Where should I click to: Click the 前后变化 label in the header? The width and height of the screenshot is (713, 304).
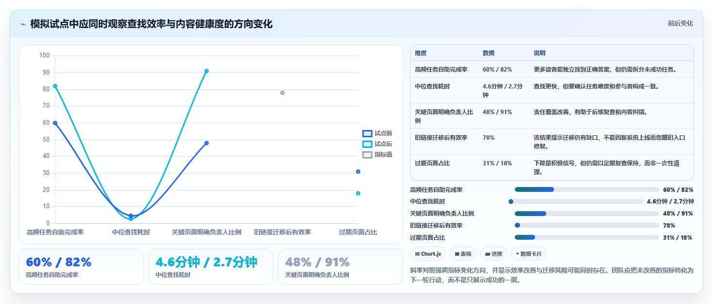point(680,23)
